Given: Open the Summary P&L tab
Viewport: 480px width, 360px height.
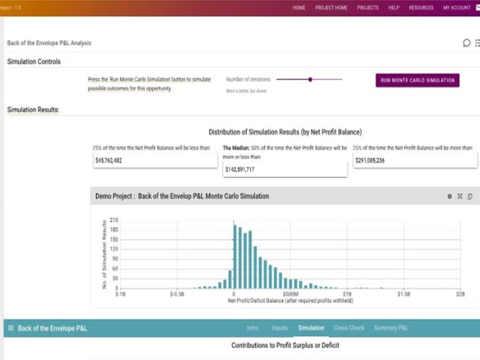Looking at the screenshot, I should [x=391, y=328].
